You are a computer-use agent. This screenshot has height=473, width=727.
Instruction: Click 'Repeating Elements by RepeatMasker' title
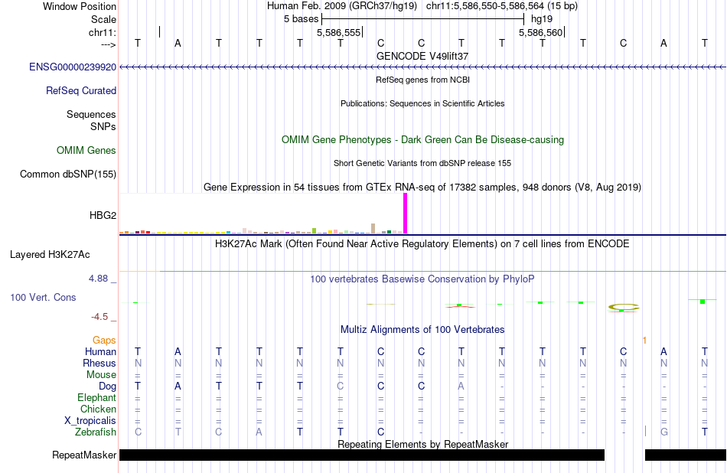(422, 444)
